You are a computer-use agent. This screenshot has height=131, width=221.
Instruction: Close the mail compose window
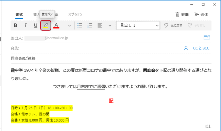click(x=215, y=4)
